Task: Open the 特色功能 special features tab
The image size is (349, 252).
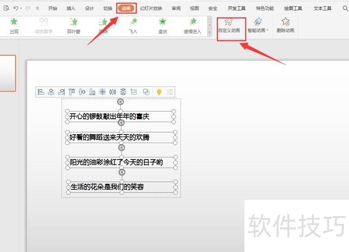Action: [x=265, y=9]
